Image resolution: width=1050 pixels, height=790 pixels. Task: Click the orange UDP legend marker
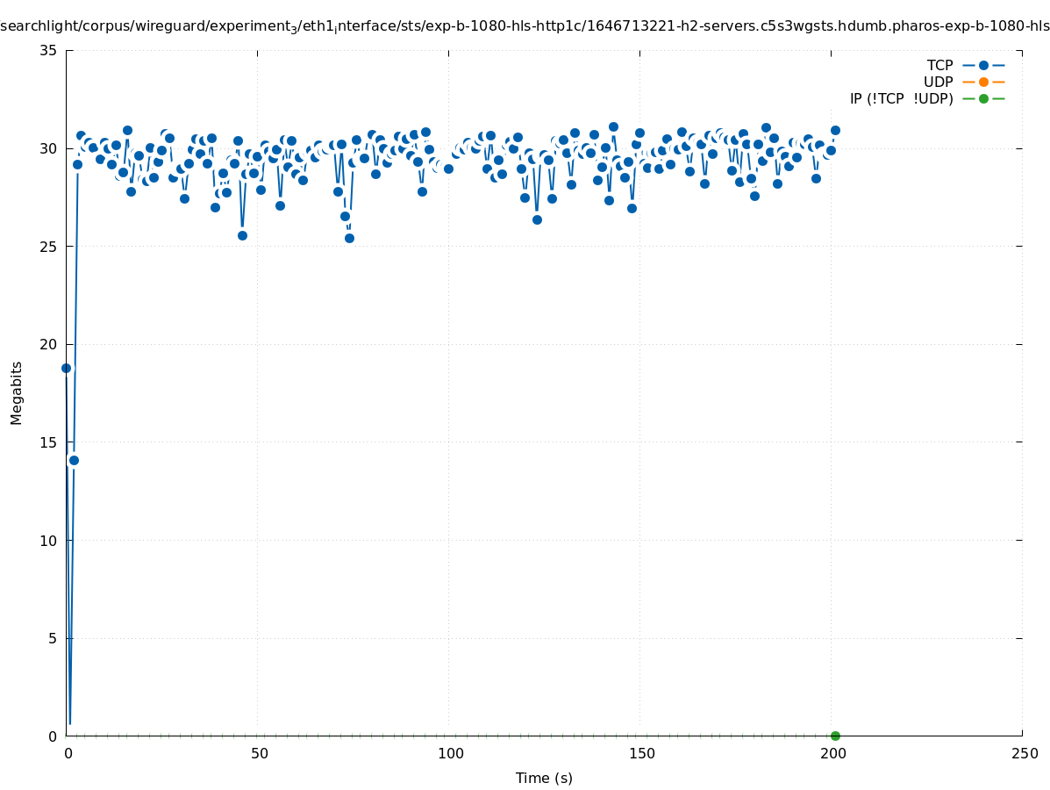(x=983, y=82)
